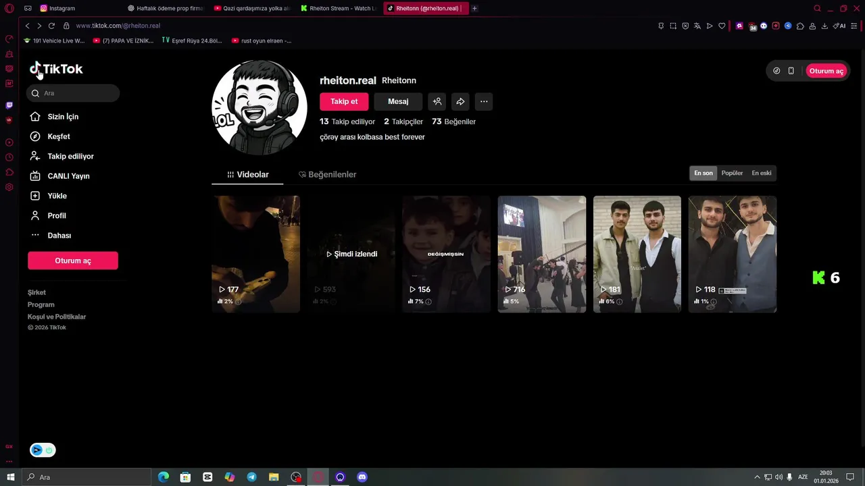This screenshot has width=865, height=486.
Task: Open Telegram from taskbar
Action: [251, 477]
